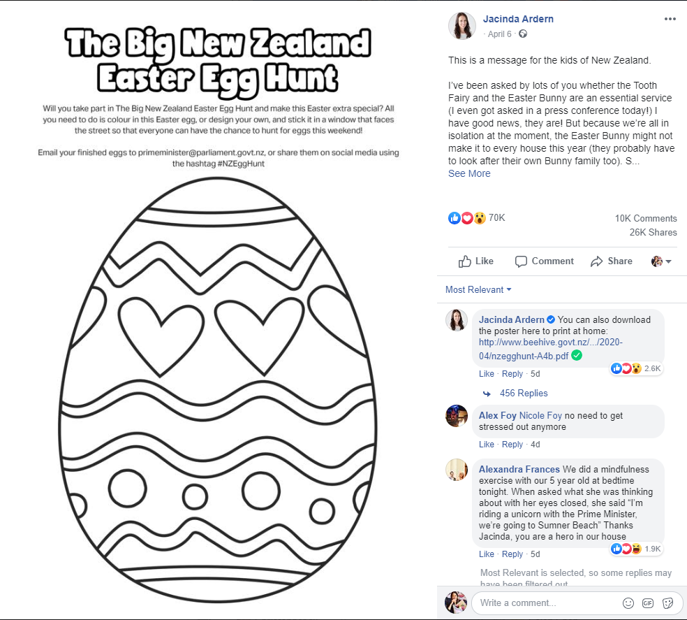Click the public globe privacy icon
Image resolution: width=687 pixels, height=620 pixels.
(523, 34)
